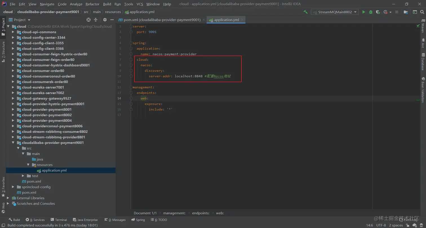Image resolution: width=426 pixels, height=228 pixels.
Task: Open Project panel settings gear
Action: coord(105,20)
